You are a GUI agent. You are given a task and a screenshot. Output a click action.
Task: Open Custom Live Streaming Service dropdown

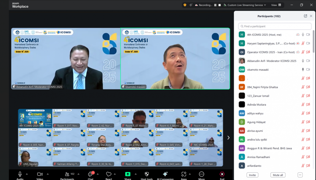point(245,5)
